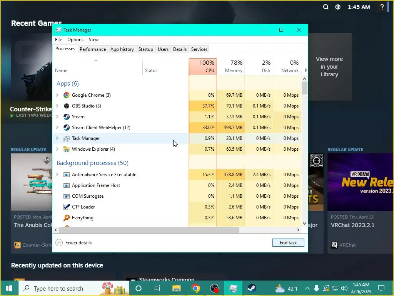Viewport: 394px width, 296px height.
Task: Expand the Windows Explorer (4) group
Action: (57, 149)
